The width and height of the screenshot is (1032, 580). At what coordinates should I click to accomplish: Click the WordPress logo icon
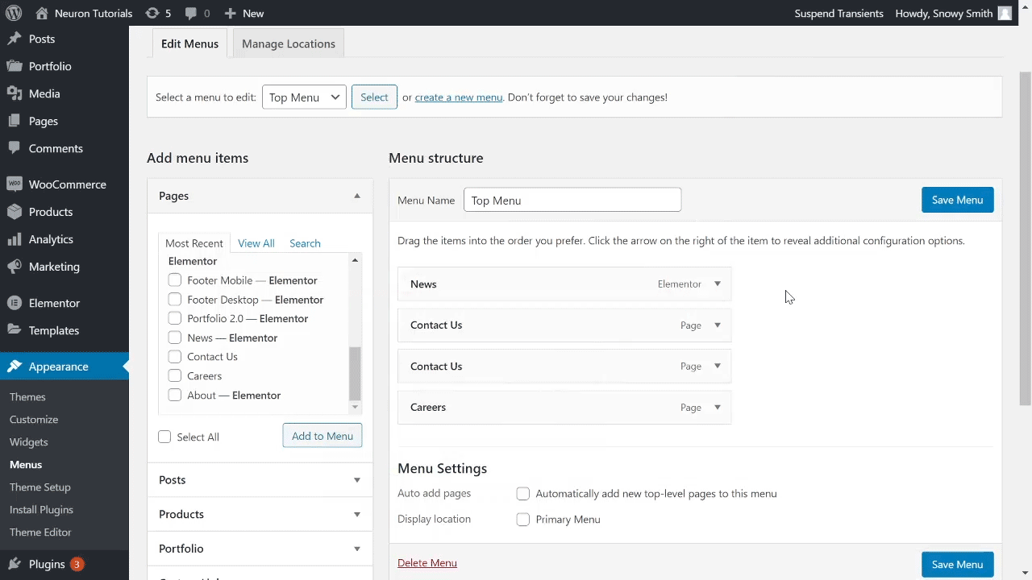13,13
